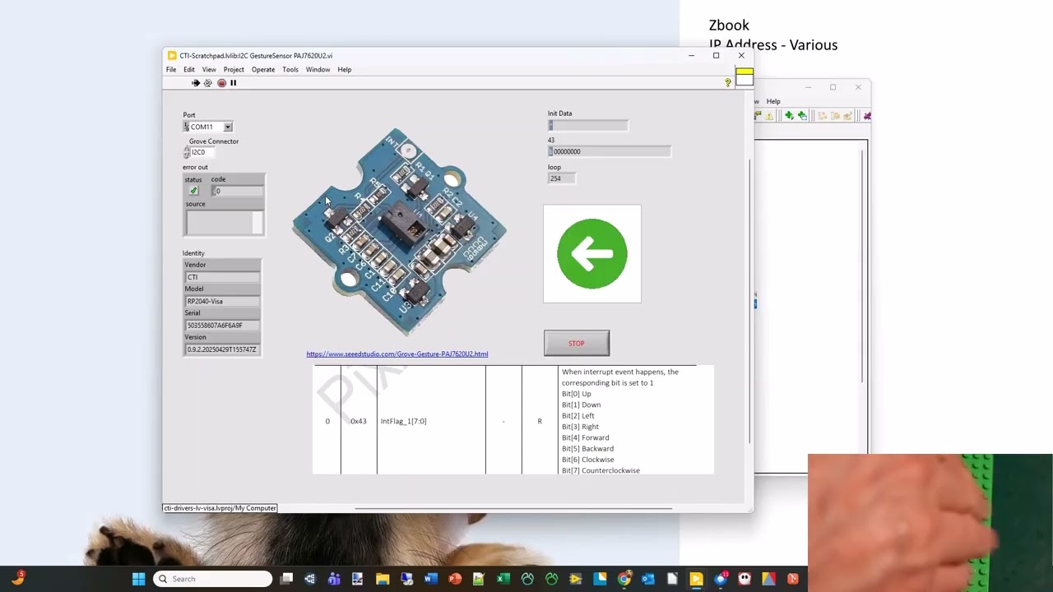Open Outlook from the taskbar
This screenshot has width=1053, height=592.
(647, 579)
